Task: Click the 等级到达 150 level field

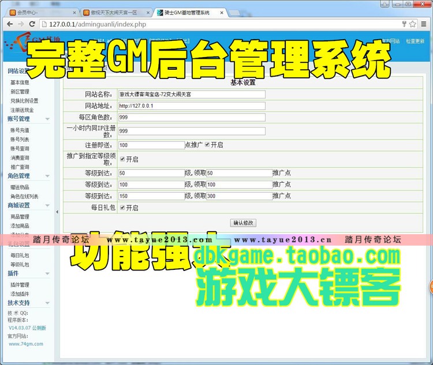Action: coord(151,196)
